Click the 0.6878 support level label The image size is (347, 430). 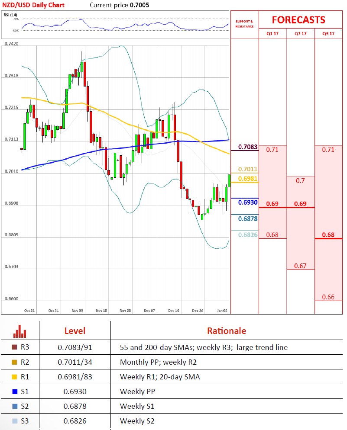[x=248, y=219]
